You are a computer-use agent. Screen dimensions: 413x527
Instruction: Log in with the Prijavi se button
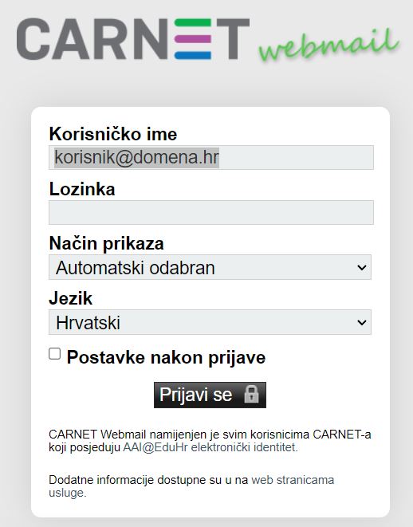pyautogui.click(x=210, y=395)
